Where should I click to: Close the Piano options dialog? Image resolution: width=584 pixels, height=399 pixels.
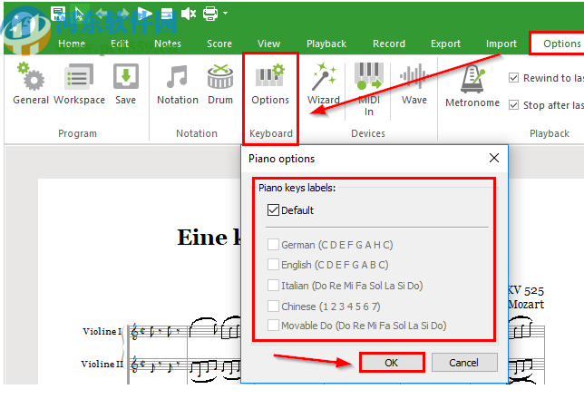pos(494,158)
